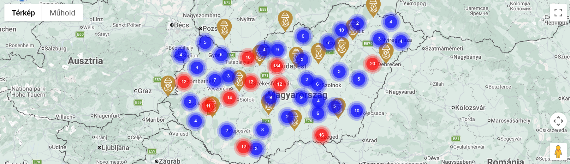Open the blue 3 cluster at Zala
This screenshot has height=164, width=570.
[190, 101]
